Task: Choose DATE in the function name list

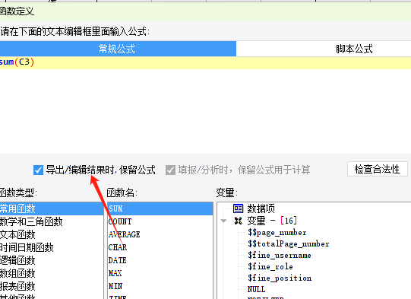Action: click(160, 260)
